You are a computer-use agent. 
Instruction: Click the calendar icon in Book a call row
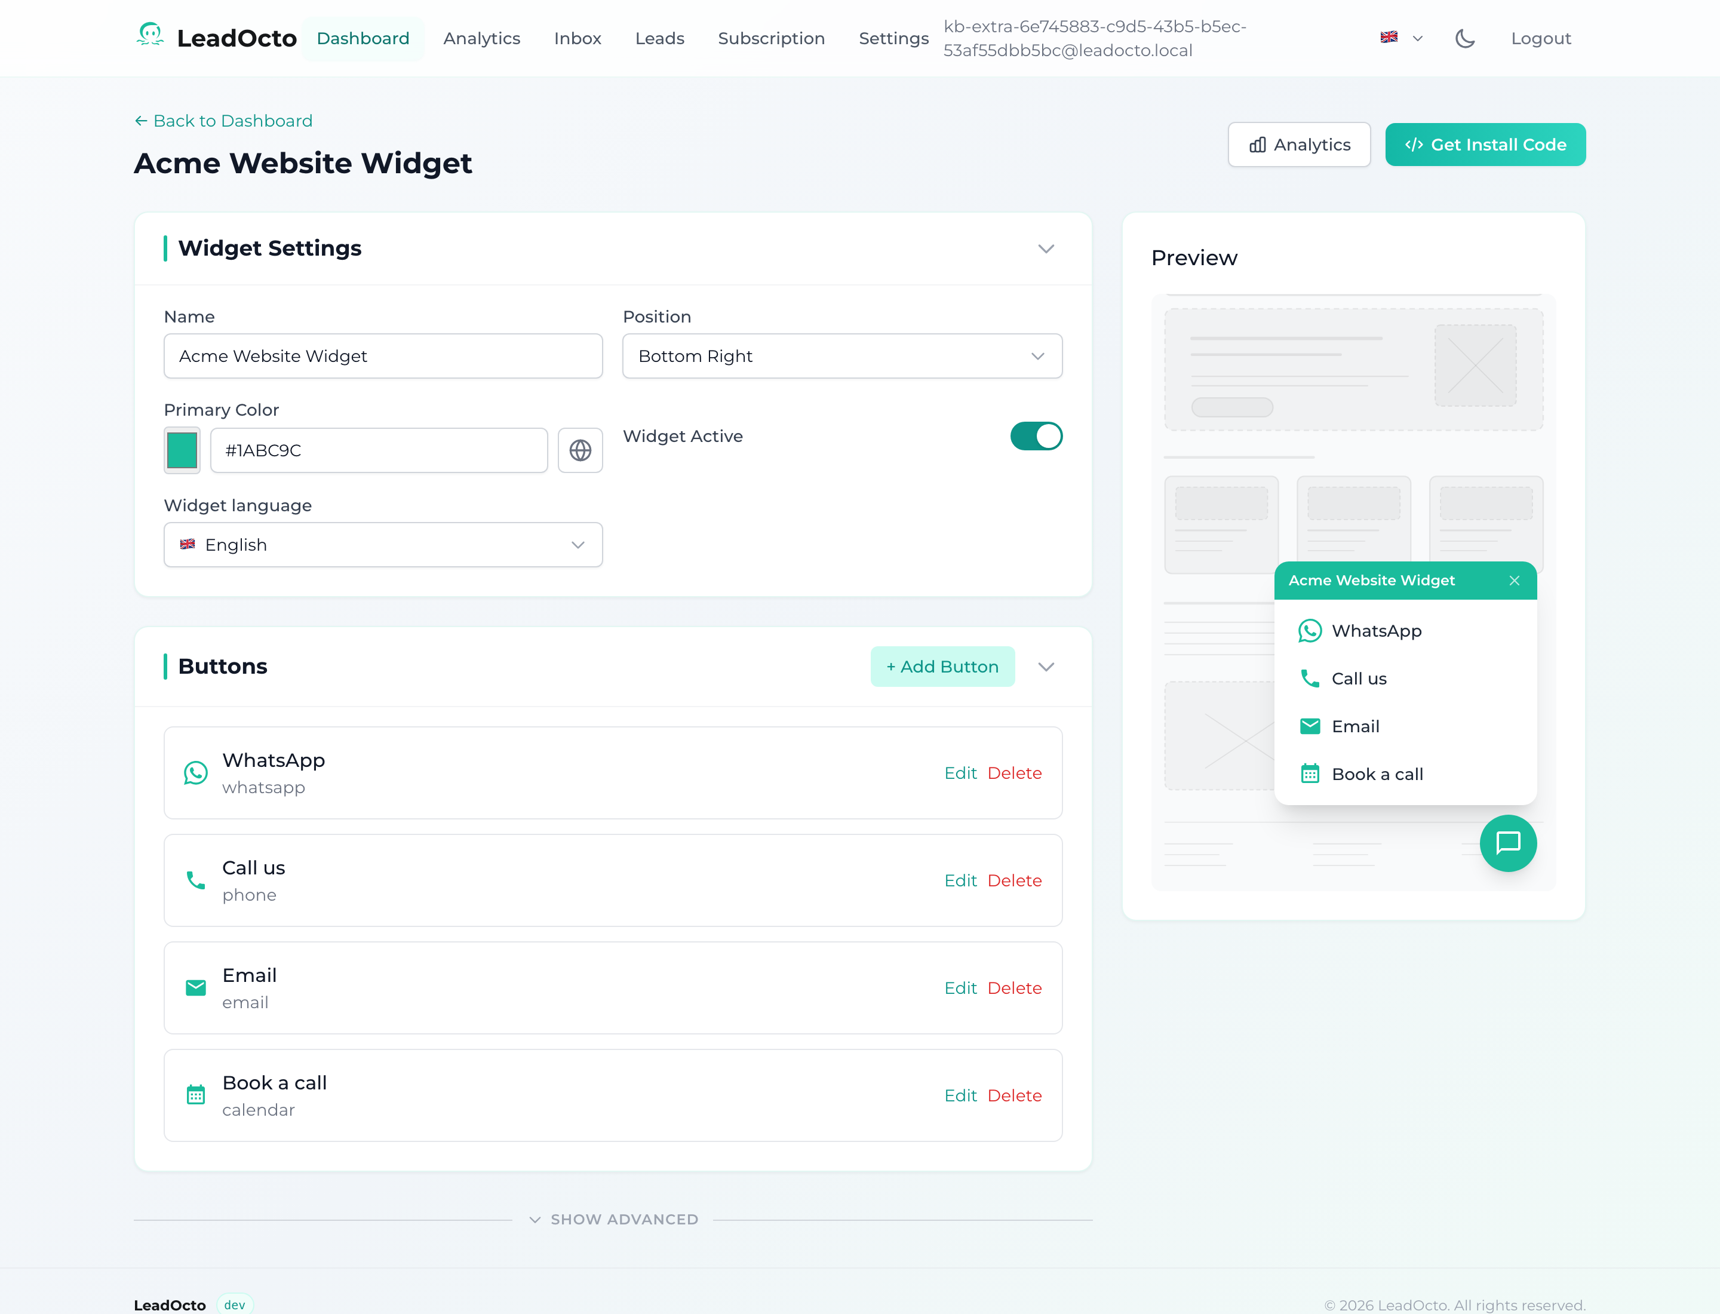tap(195, 1095)
